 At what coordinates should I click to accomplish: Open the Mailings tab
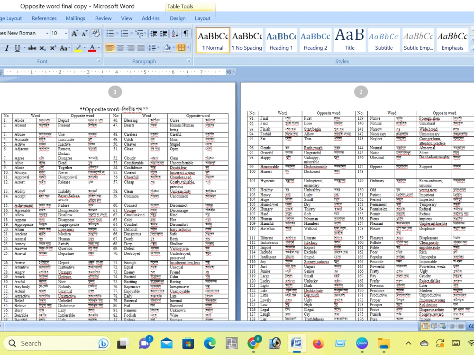pyautogui.click(x=75, y=18)
